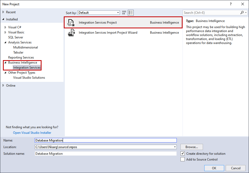
Task: Collapse the Analysis Services node
Action: coord(5,42)
